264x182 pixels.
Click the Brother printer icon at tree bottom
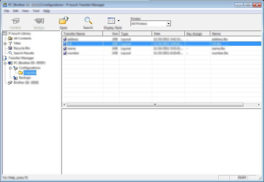point(10,83)
